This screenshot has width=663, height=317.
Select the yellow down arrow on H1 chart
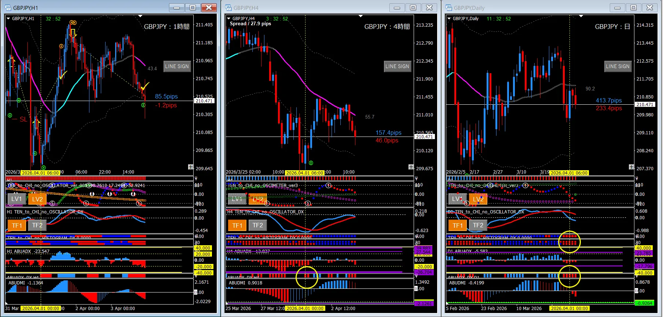click(x=73, y=33)
